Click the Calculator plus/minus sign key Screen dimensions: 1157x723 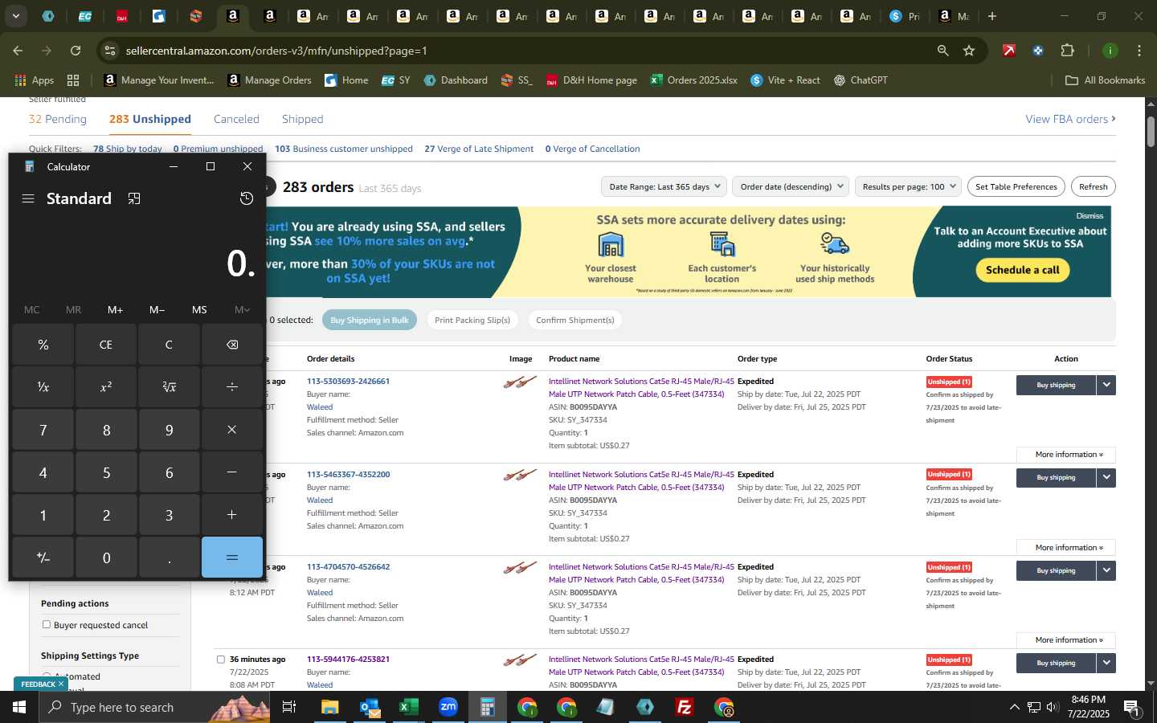coord(43,558)
